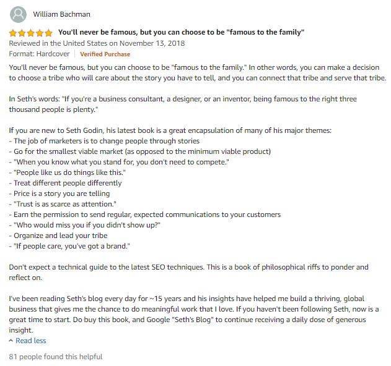
Task: Click the Seth's words quote paragraph
Action: point(183,104)
